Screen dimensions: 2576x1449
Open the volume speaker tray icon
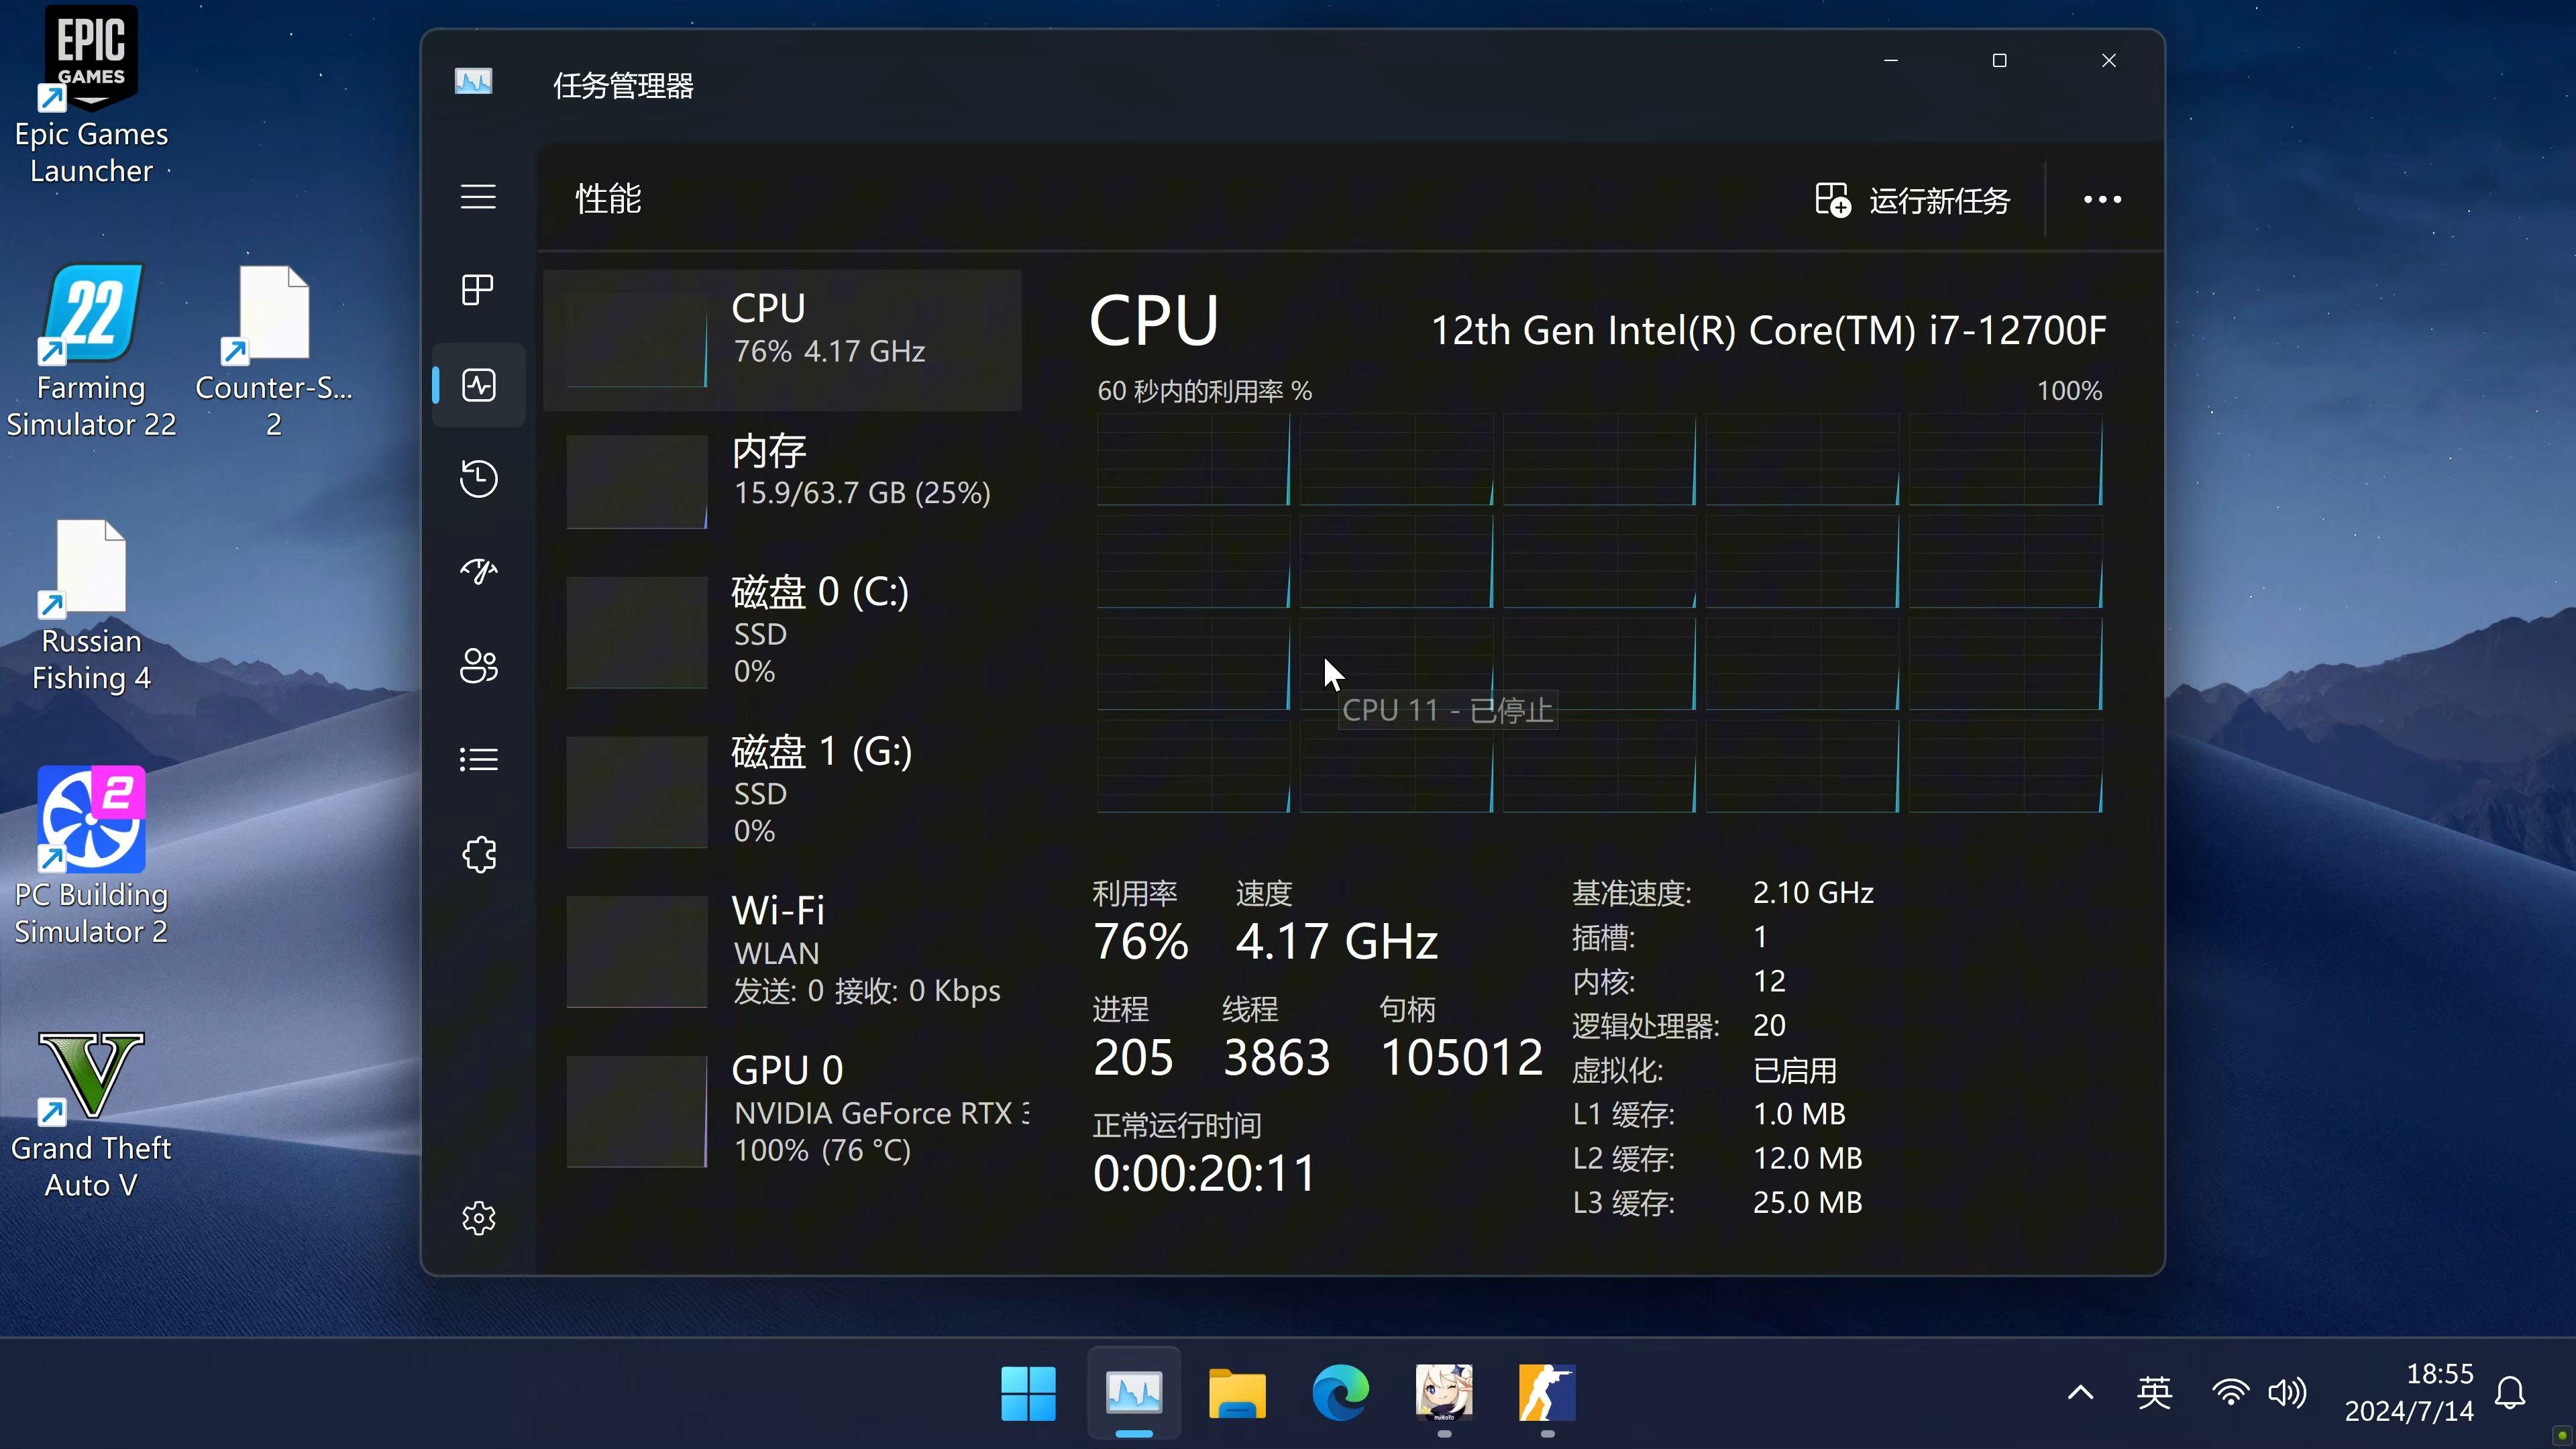point(2287,1393)
